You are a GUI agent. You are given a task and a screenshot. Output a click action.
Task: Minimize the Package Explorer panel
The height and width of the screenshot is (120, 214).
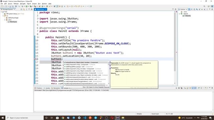coord(29,9)
